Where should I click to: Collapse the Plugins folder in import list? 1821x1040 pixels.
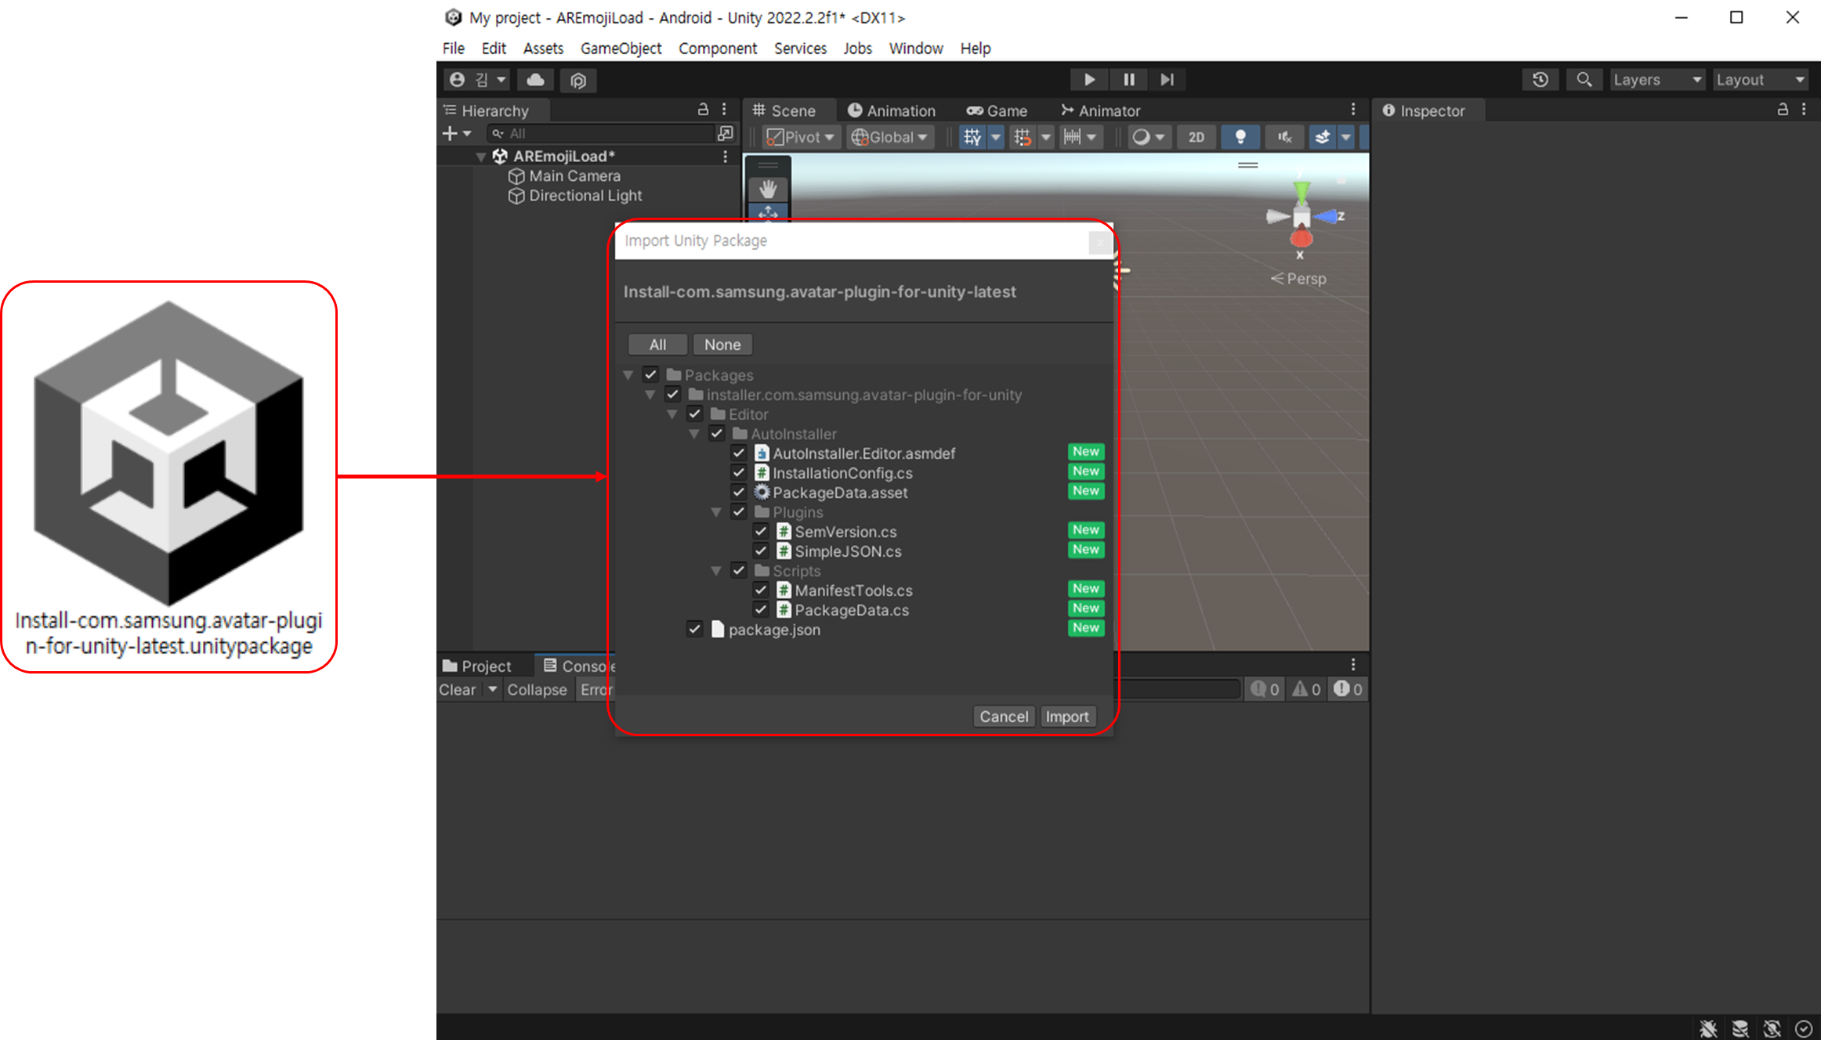716,512
